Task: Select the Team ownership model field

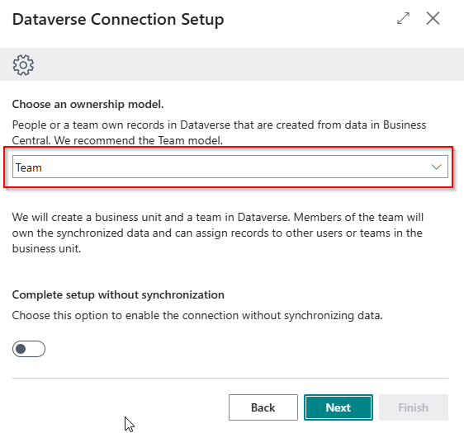Action: pyautogui.click(x=230, y=167)
